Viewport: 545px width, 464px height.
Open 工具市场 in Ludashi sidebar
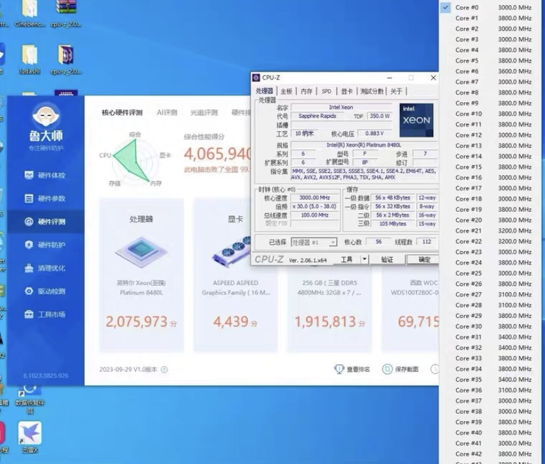tap(45, 315)
